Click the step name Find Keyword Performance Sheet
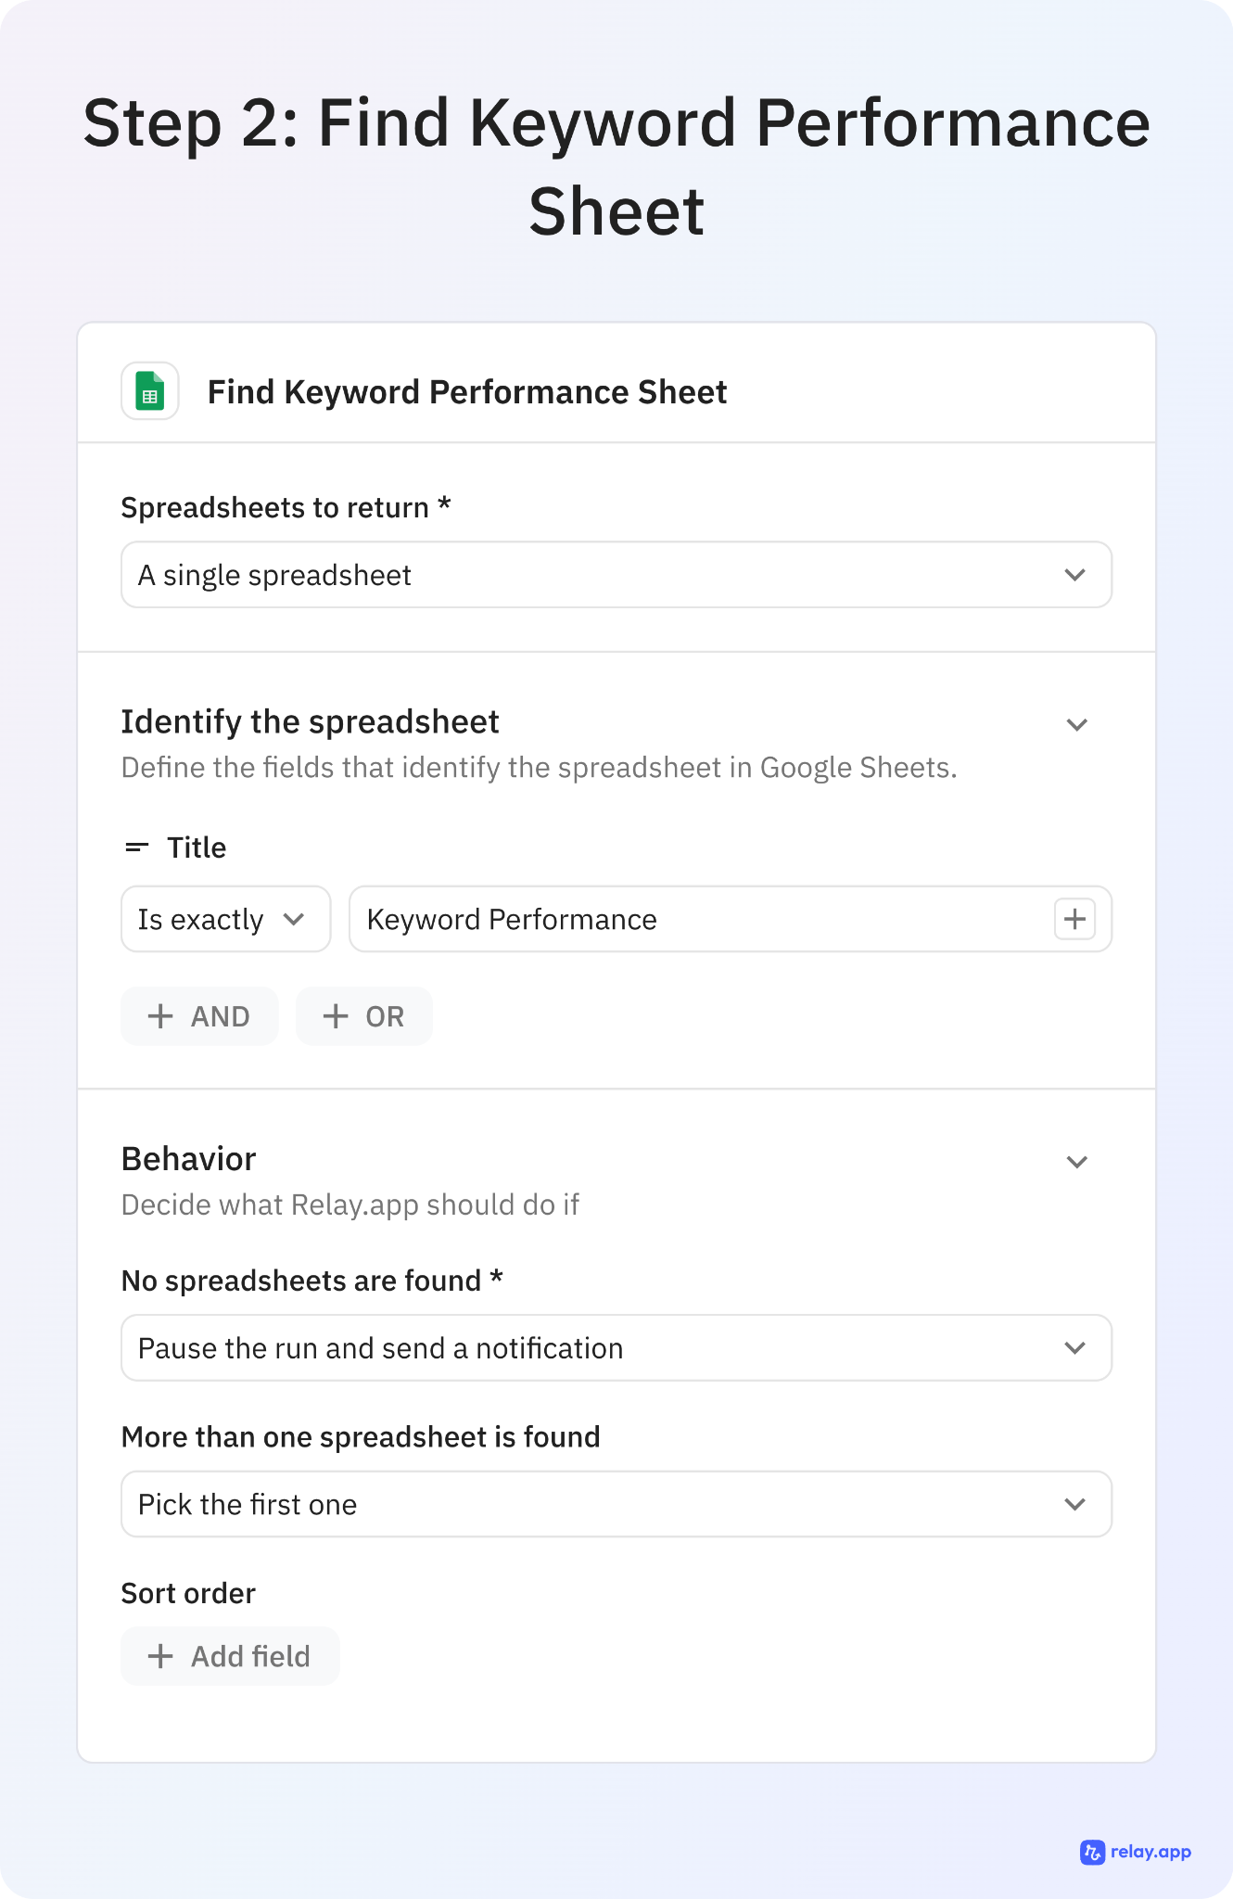The height and width of the screenshot is (1899, 1233). pyautogui.click(x=466, y=392)
